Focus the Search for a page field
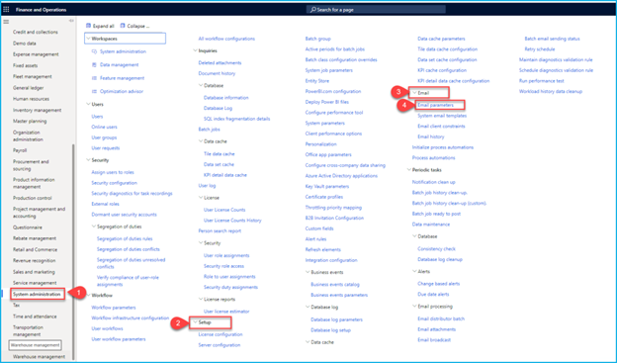617x363 pixels. pos(376,10)
